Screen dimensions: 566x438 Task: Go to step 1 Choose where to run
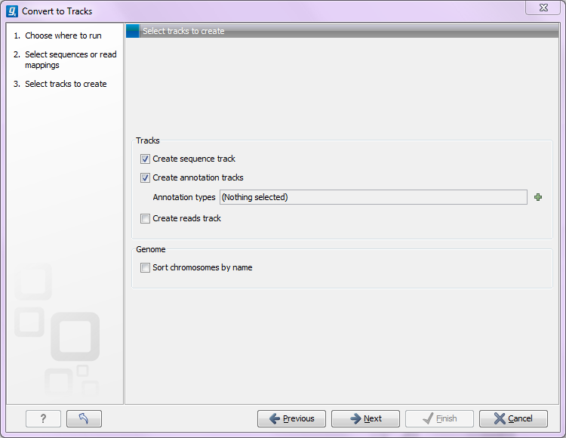tap(63, 35)
